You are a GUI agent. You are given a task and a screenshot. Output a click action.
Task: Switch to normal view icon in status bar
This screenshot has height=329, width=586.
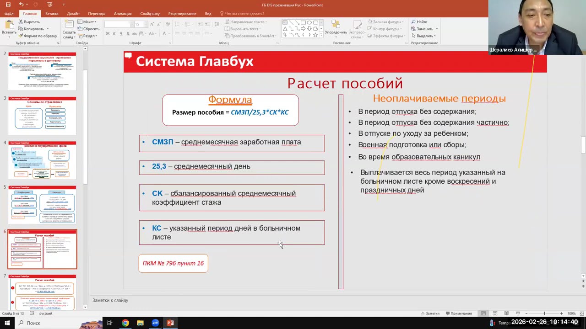(x=483, y=313)
